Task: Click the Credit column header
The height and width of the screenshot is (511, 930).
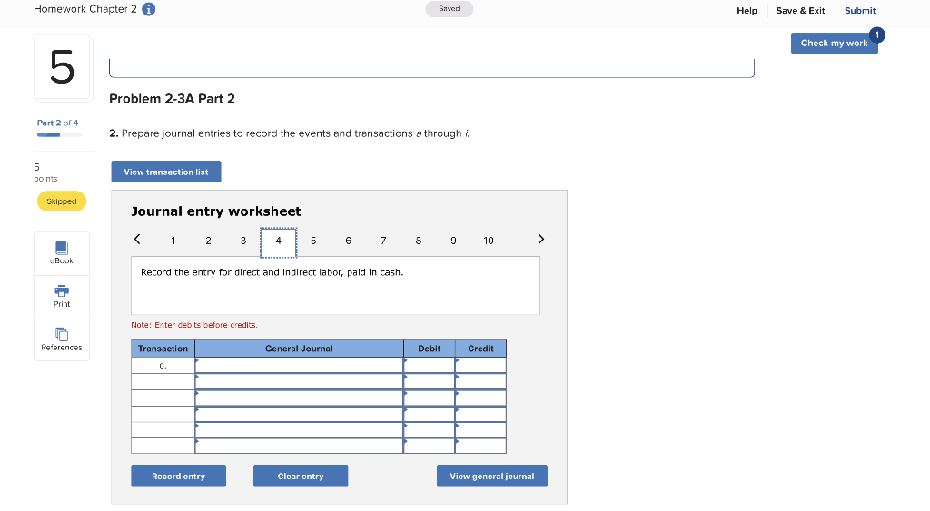Action: pyautogui.click(x=481, y=349)
